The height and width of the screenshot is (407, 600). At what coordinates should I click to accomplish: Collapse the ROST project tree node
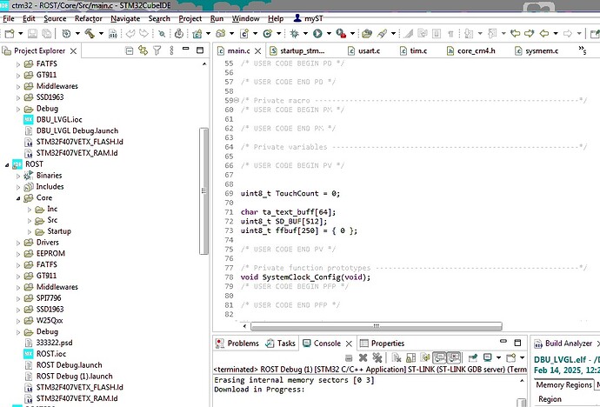coord(7,165)
